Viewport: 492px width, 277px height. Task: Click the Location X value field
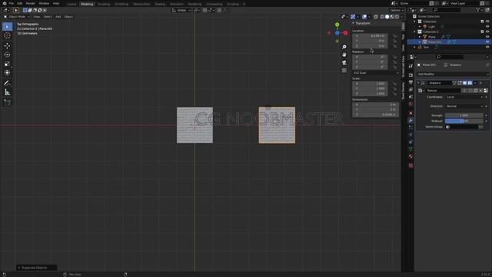pyautogui.click(x=370, y=36)
